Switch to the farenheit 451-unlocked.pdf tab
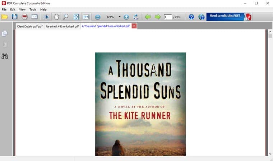273x161 pixels. (63, 26)
